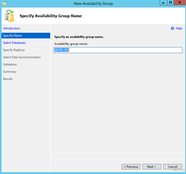Click the Next button
The width and height of the screenshot is (186, 174).
(152, 167)
